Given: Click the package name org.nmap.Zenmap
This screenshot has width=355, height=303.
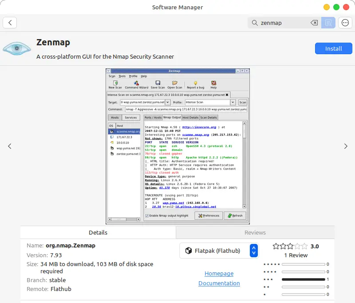Looking at the screenshot, I should 71,245.
